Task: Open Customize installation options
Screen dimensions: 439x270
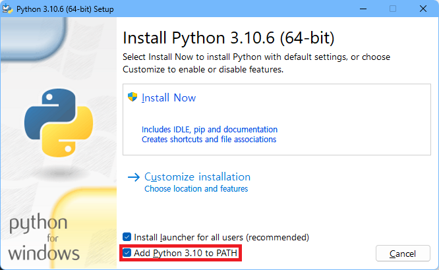Action: point(197,177)
